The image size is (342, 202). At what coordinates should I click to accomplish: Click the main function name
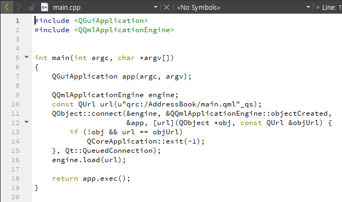point(61,58)
